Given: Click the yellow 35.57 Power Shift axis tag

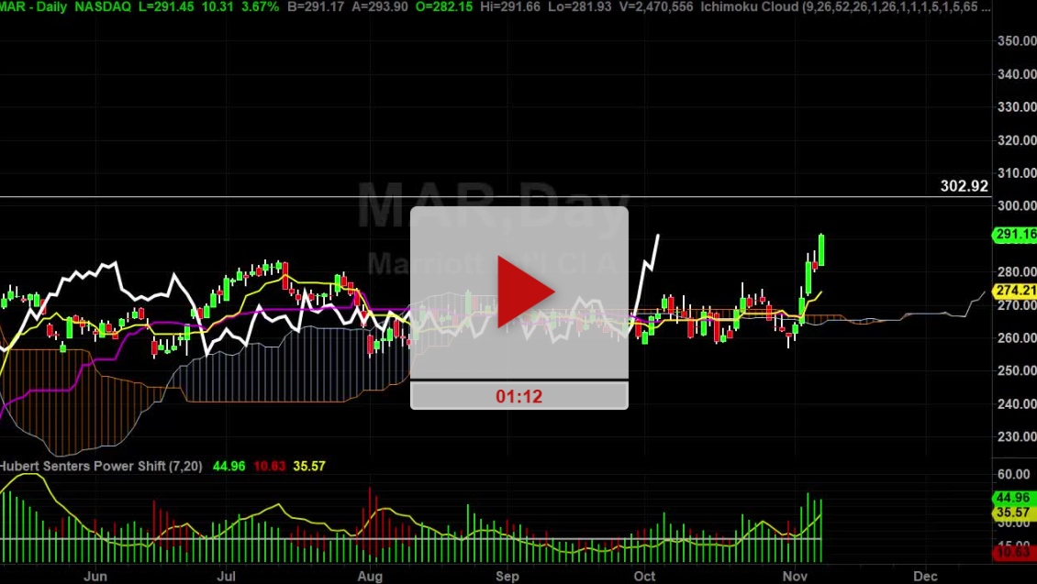Looking at the screenshot, I should click(1014, 514).
